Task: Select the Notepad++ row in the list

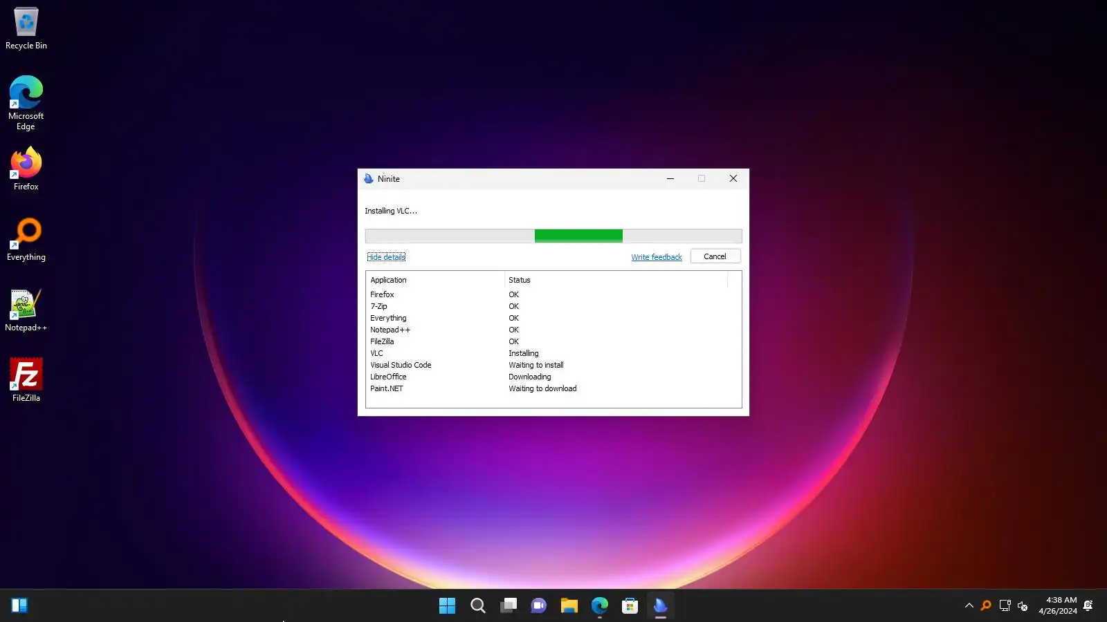Action: click(553, 330)
